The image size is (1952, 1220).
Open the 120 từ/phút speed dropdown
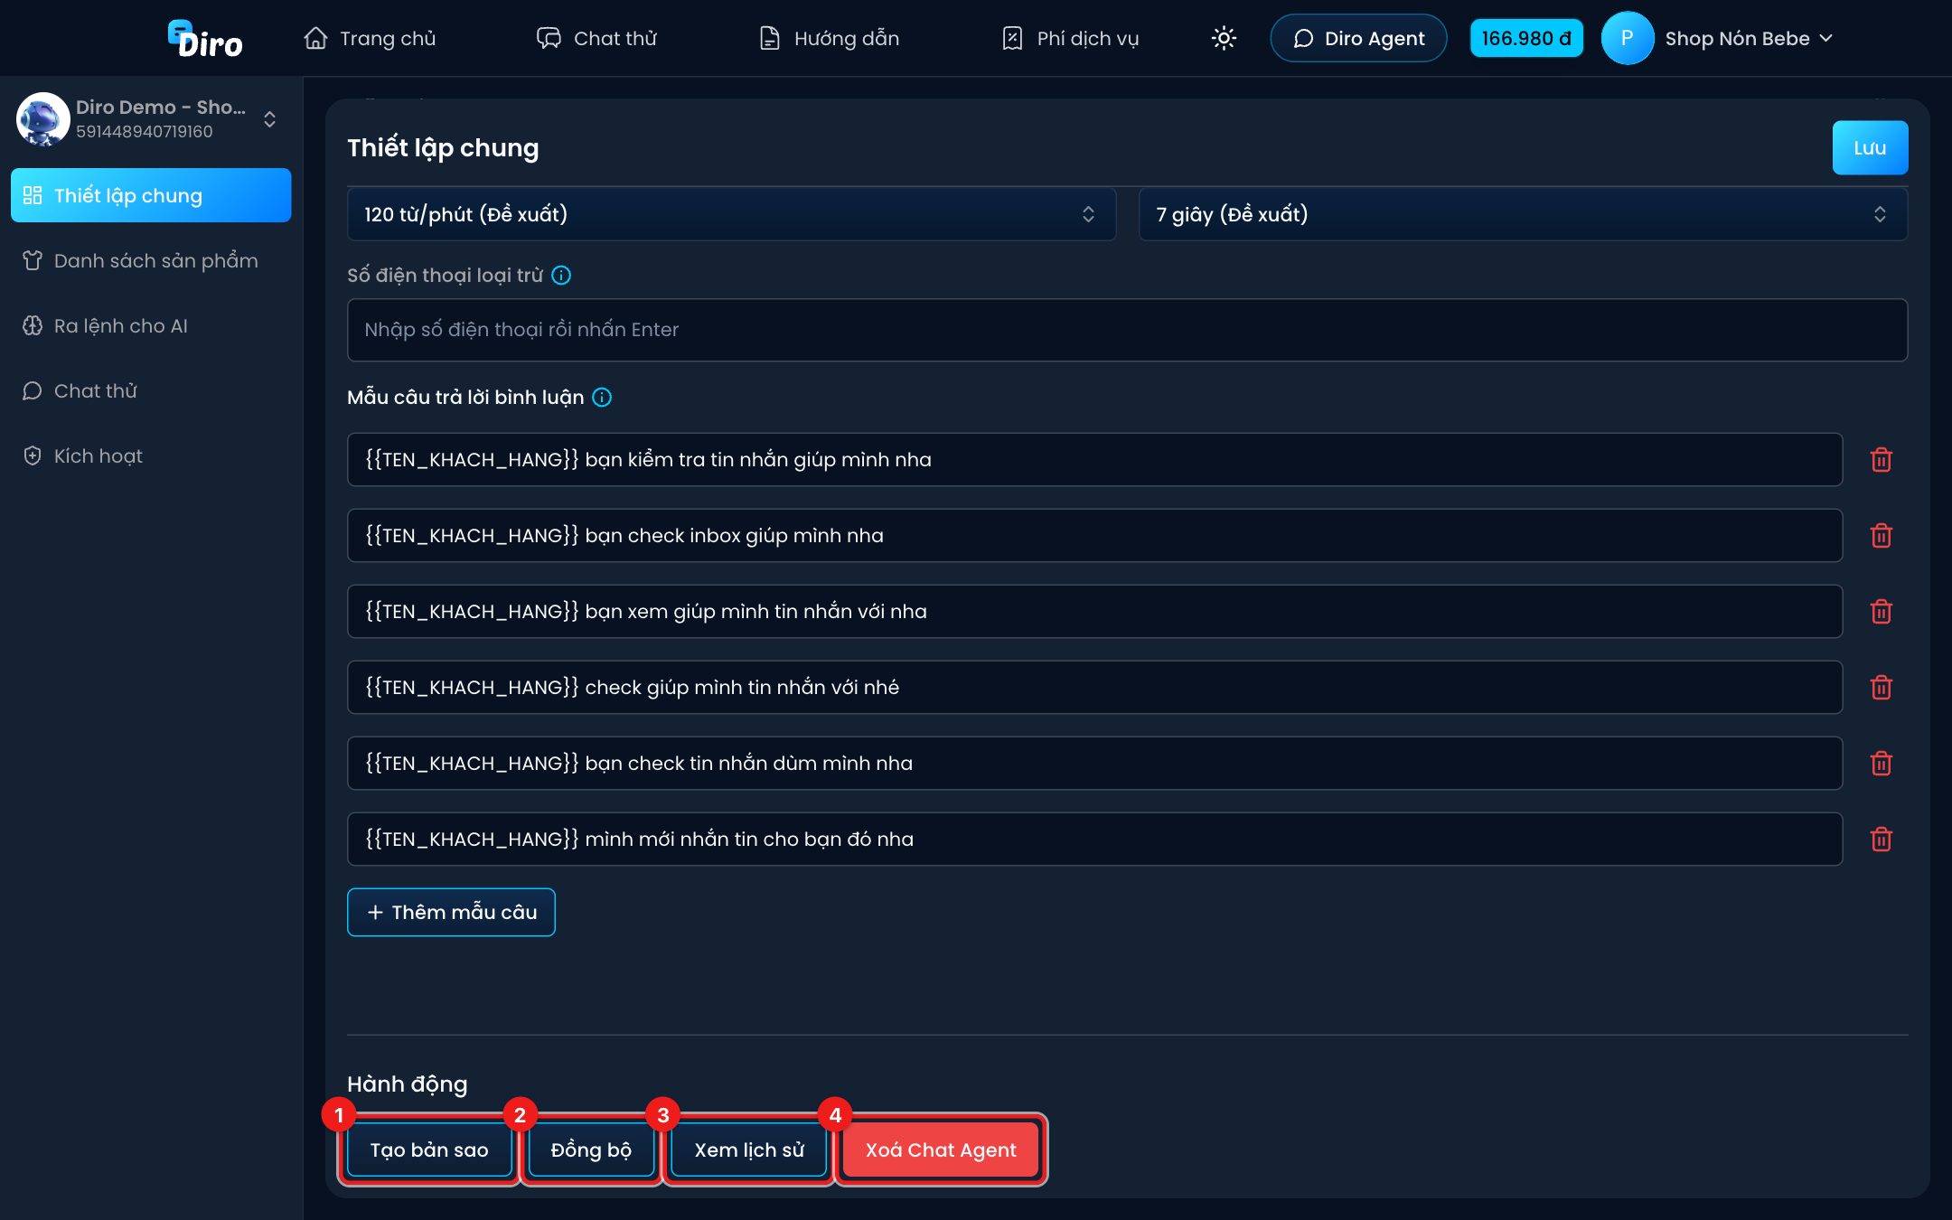(x=731, y=214)
